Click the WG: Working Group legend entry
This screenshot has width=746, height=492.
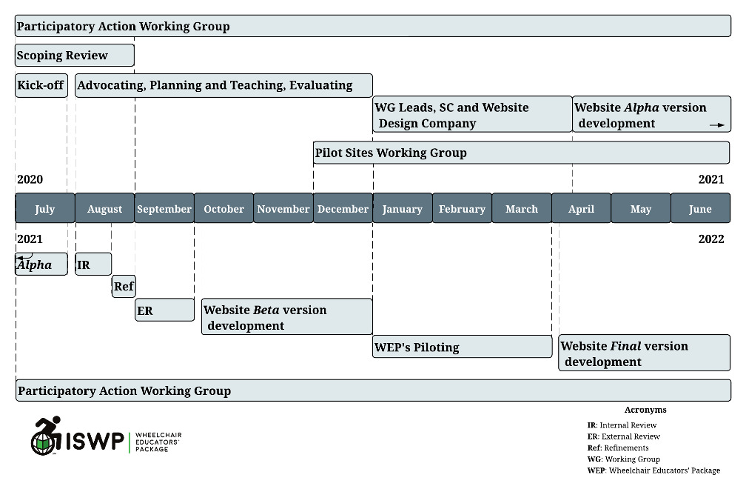coord(624,459)
